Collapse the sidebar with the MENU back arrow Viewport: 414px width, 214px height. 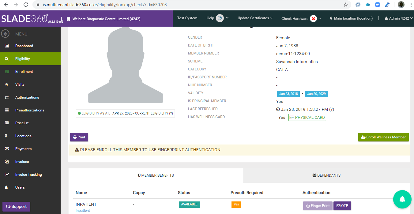(5, 34)
